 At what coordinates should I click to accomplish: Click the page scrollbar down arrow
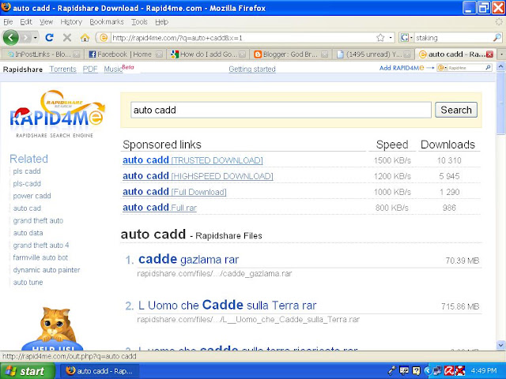500,344
